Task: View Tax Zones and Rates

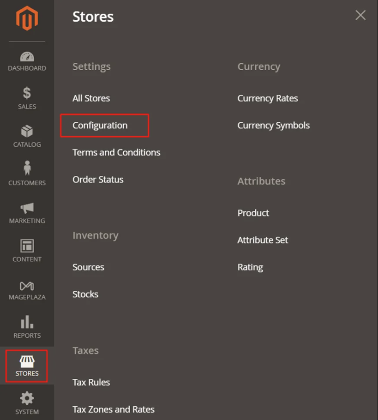Action: click(x=113, y=409)
